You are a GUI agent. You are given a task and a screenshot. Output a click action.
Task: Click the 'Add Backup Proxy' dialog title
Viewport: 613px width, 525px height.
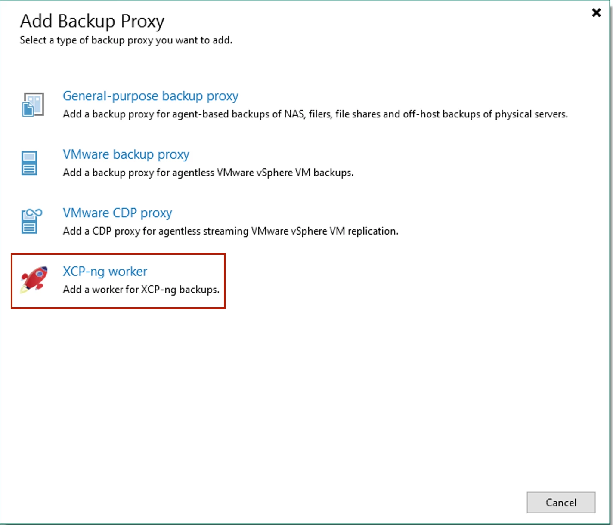click(92, 21)
